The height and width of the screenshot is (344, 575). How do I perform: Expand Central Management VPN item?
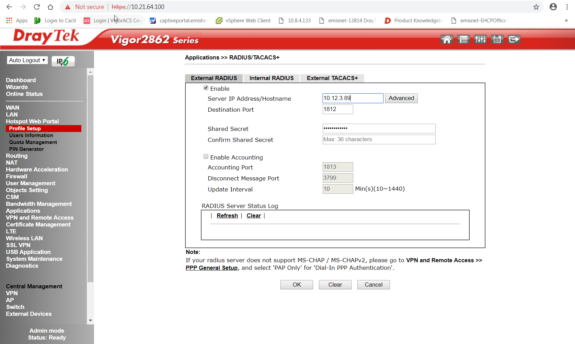pyautogui.click(x=12, y=293)
